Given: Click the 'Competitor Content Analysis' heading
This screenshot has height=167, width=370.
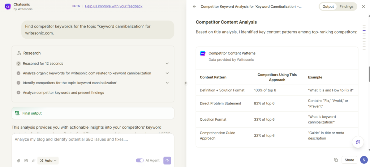Looking at the screenshot, I should pyautogui.click(x=226, y=22).
